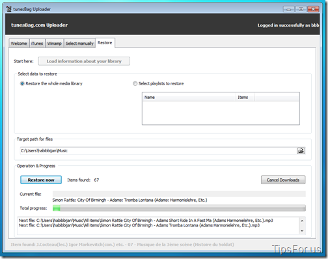Maximize the tunesBag Uploader window
Image resolution: width=328 pixels, height=259 pixels.
pyautogui.click(x=301, y=9)
